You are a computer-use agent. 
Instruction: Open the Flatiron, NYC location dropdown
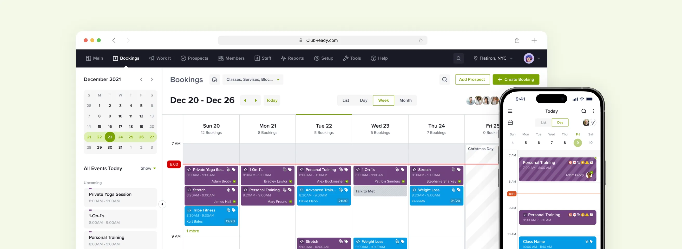click(x=493, y=58)
